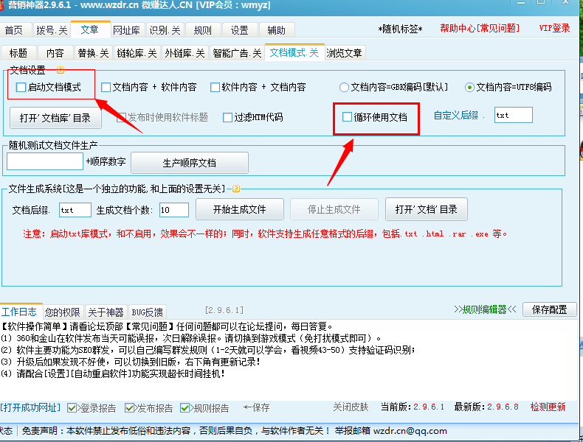Click the 开始生成文件 button
The image size is (583, 442).
click(x=239, y=209)
